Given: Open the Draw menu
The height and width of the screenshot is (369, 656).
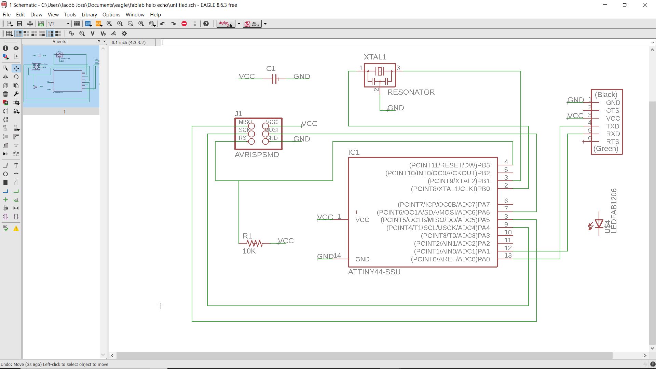Looking at the screenshot, I should click(36, 15).
